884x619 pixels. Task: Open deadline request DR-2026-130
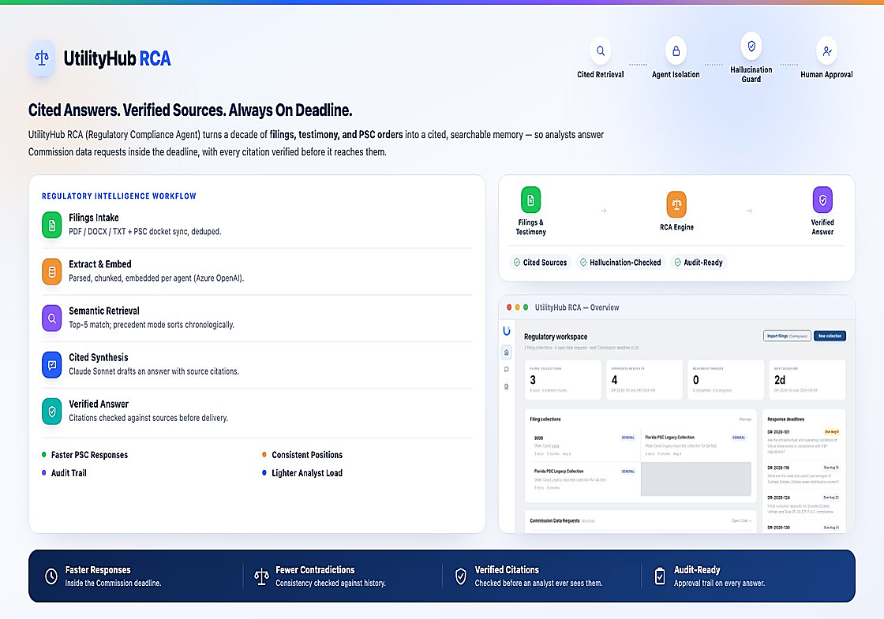pos(803,528)
